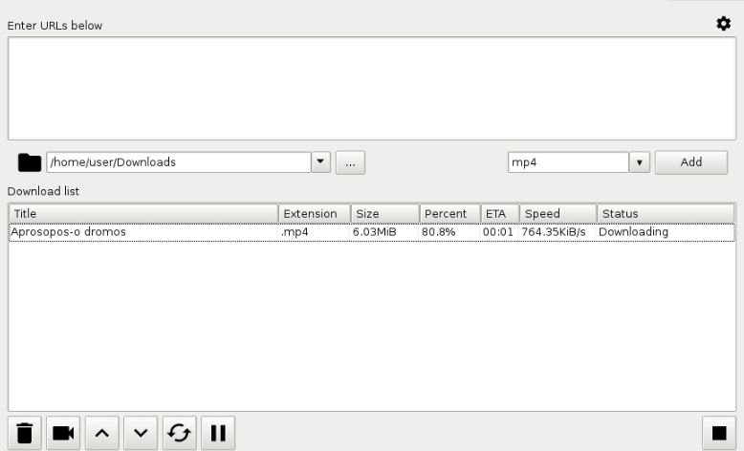This screenshot has height=451, width=744.
Task: Move the item down with the down arrow
Action: 141,433
